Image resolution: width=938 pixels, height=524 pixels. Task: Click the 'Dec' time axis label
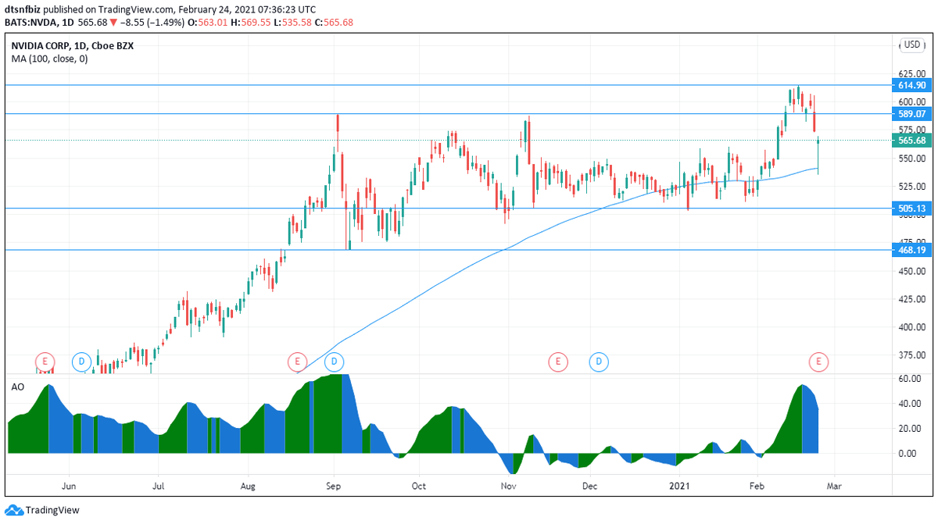pyautogui.click(x=590, y=486)
